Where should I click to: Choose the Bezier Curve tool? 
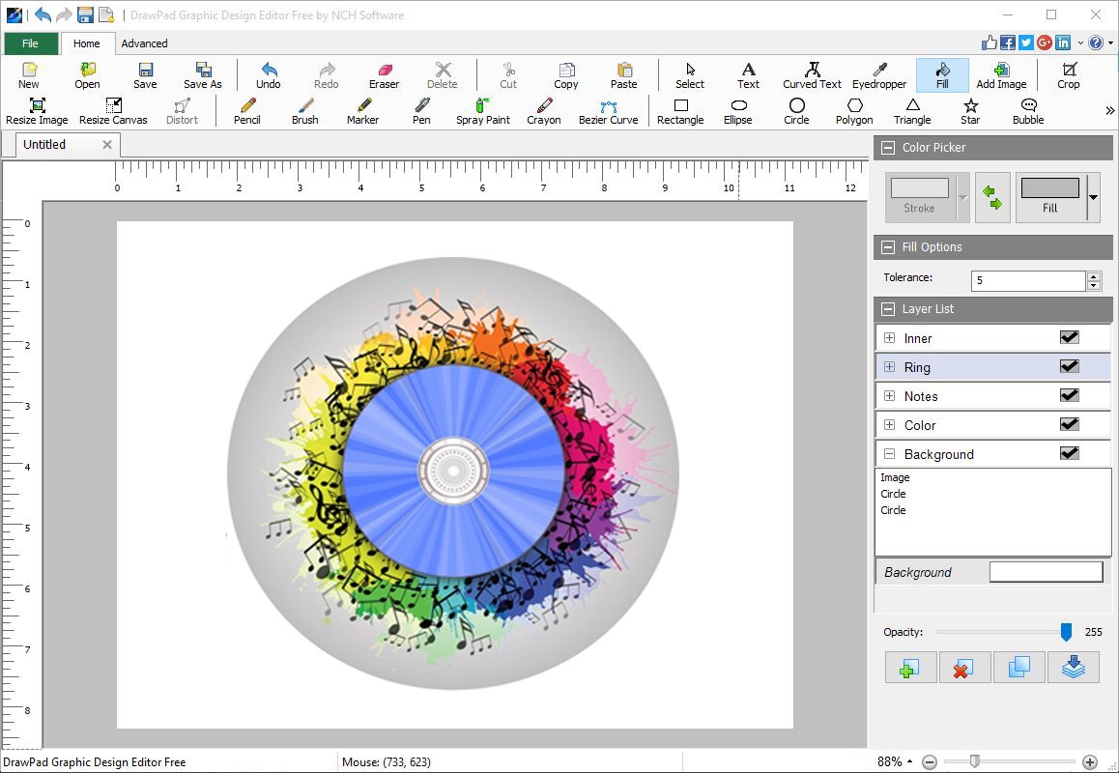[x=608, y=111]
